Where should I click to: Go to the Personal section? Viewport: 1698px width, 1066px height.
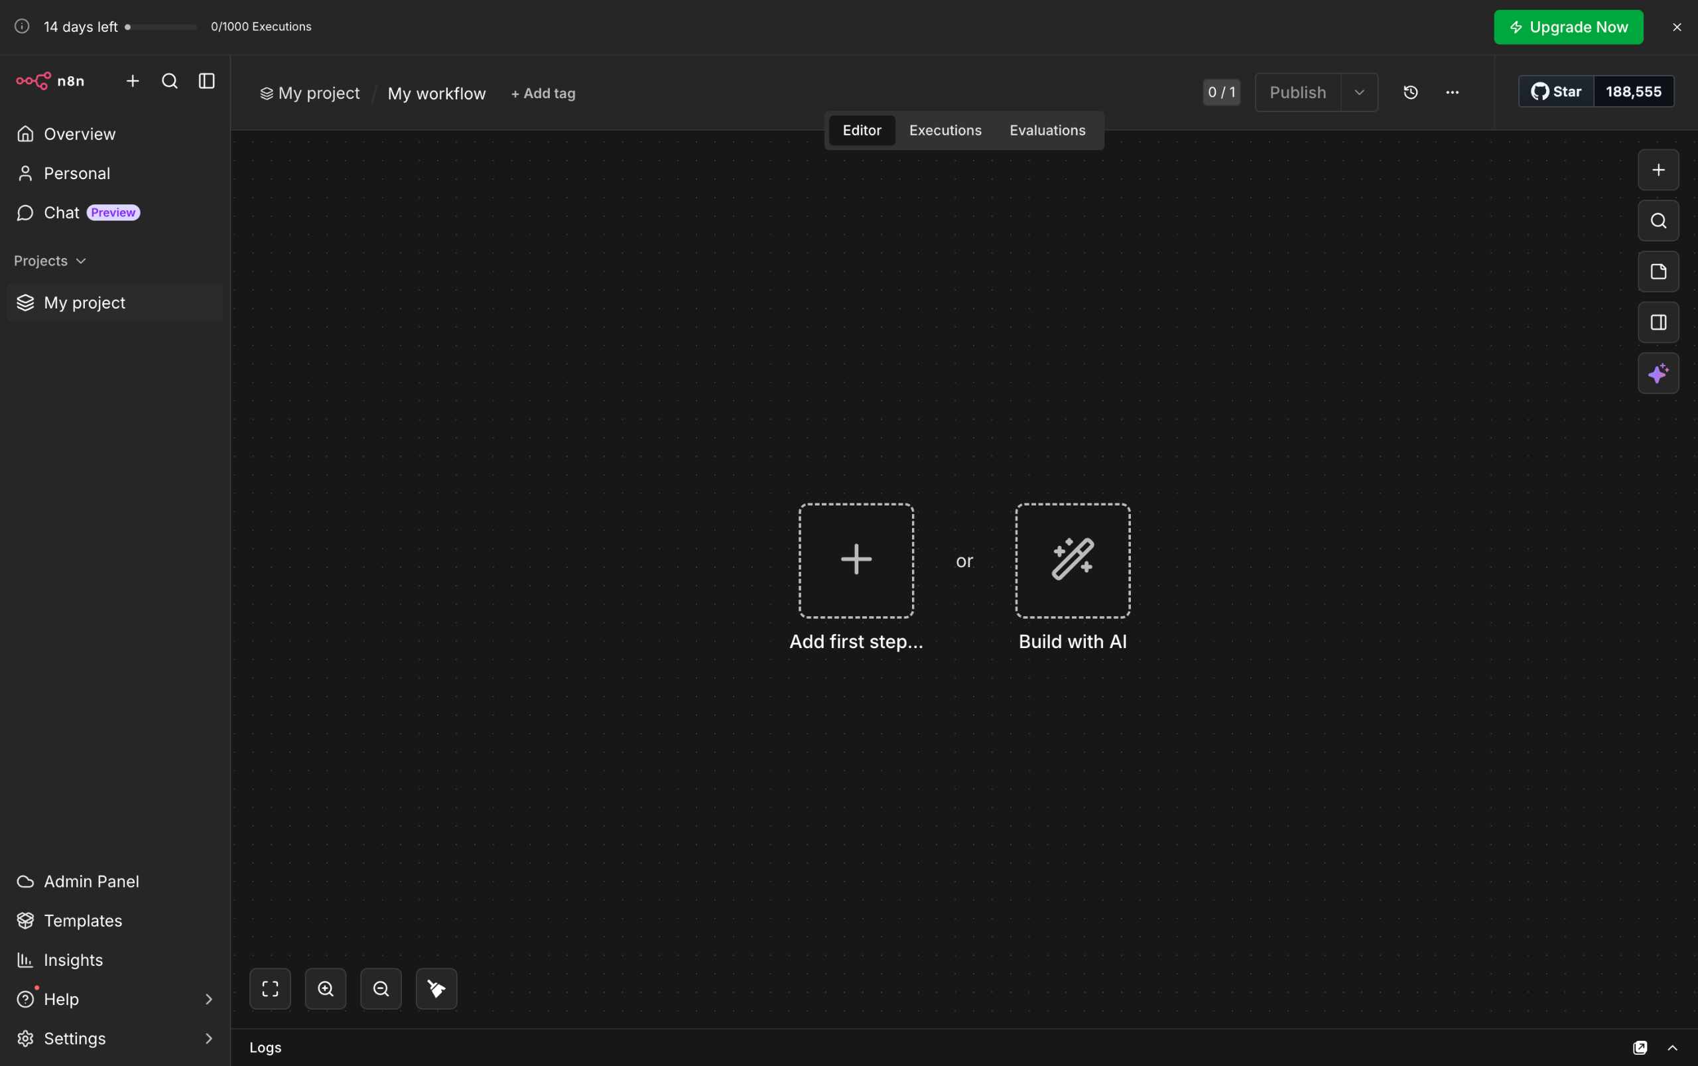115,173
